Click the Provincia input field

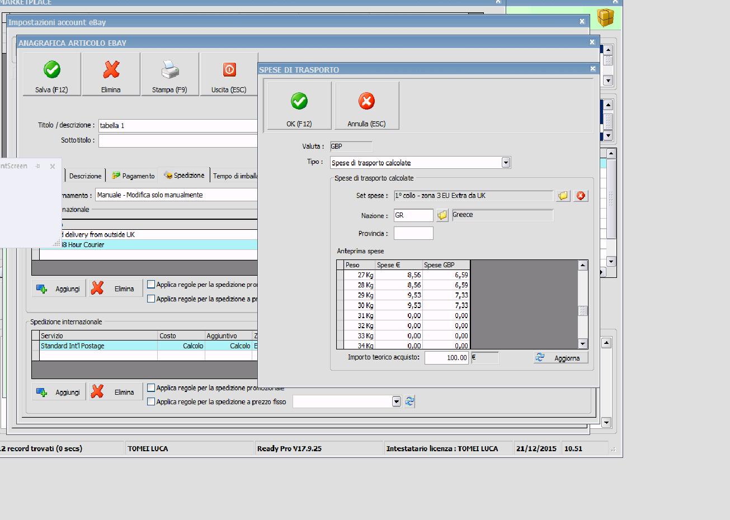point(413,233)
